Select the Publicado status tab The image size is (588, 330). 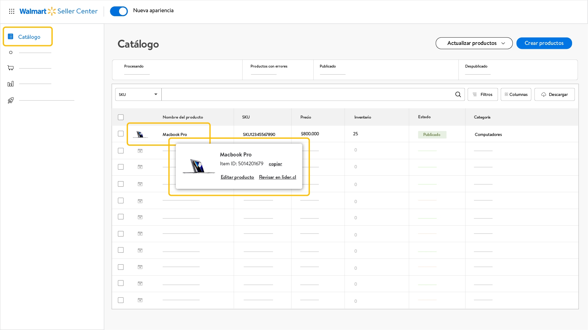point(386,70)
